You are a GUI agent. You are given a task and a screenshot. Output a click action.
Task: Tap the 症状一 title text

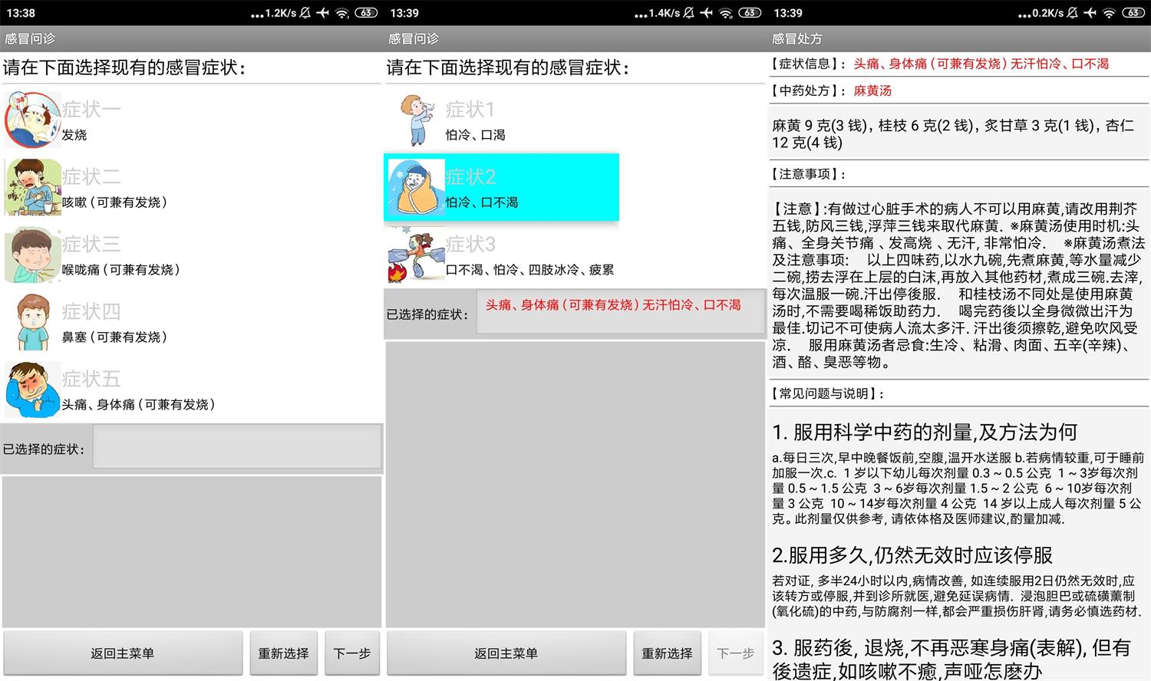91,110
